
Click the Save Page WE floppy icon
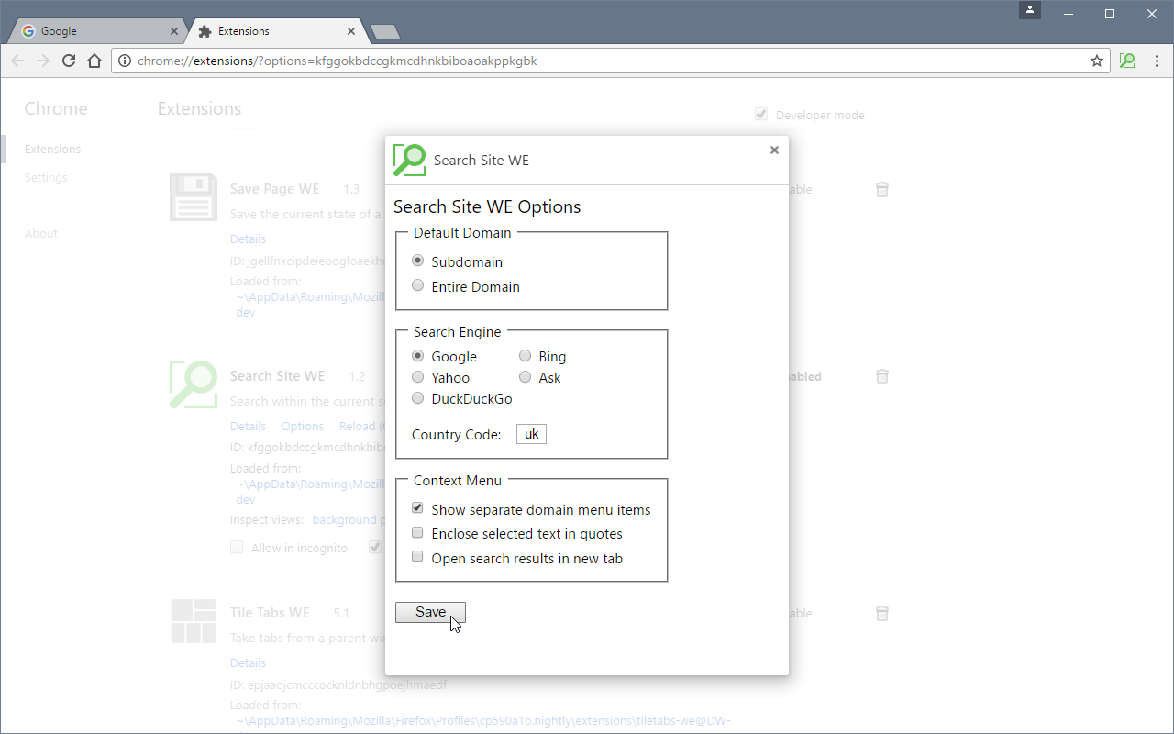pyautogui.click(x=194, y=197)
